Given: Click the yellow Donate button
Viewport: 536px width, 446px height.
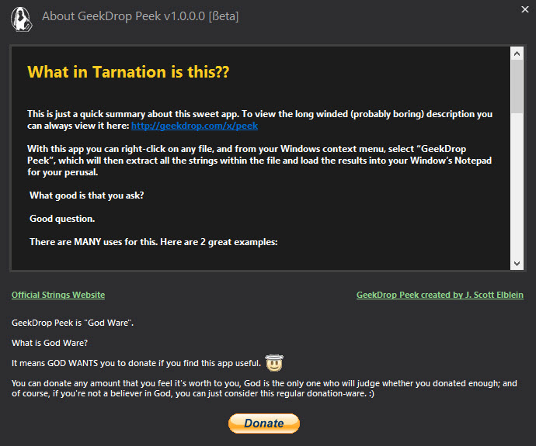Looking at the screenshot, I should click(x=264, y=424).
